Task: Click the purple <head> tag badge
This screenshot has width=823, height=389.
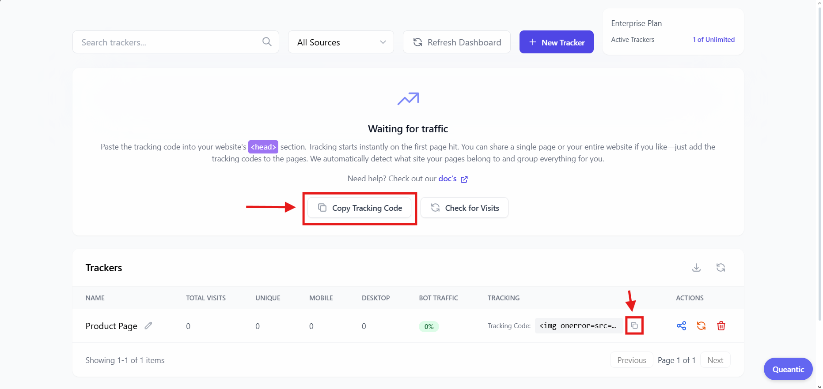Action: coord(263,147)
